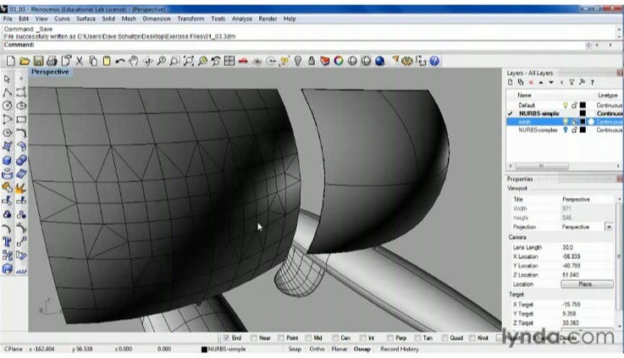Screen dimensions: 624x358
Task: Click the Open file folder icon
Action: (x=24, y=61)
